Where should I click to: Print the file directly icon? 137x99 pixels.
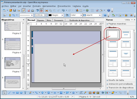tap(33, 10)
